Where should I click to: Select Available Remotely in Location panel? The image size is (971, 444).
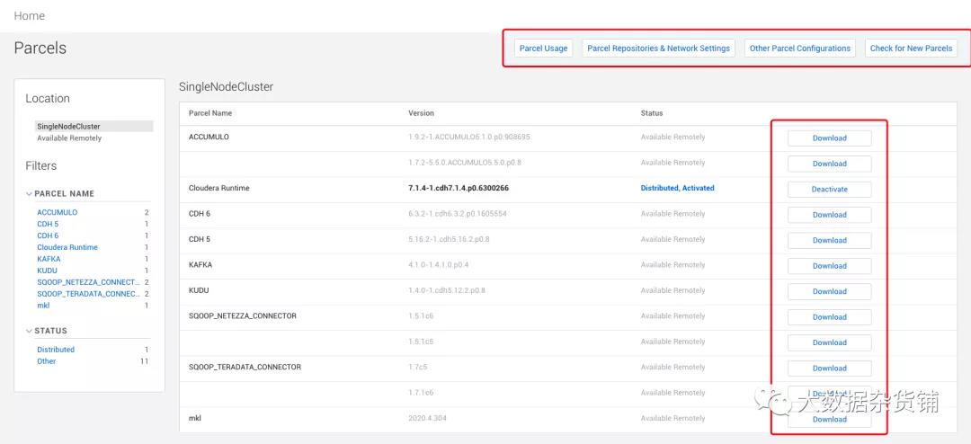point(69,138)
